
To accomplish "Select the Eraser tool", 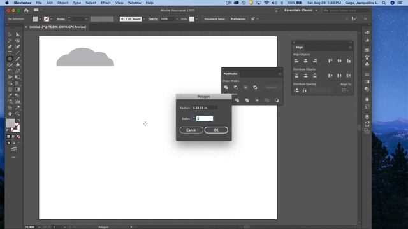I will click(18, 65).
